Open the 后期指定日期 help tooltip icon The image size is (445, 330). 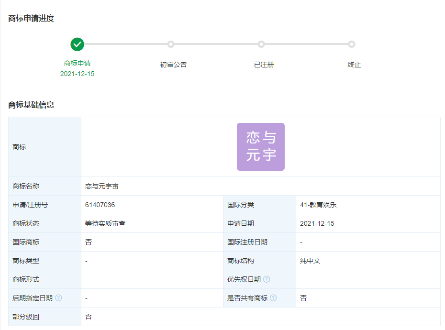pyautogui.click(x=58, y=298)
